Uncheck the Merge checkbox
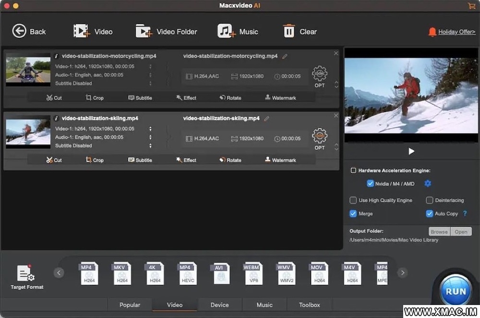 click(x=353, y=214)
